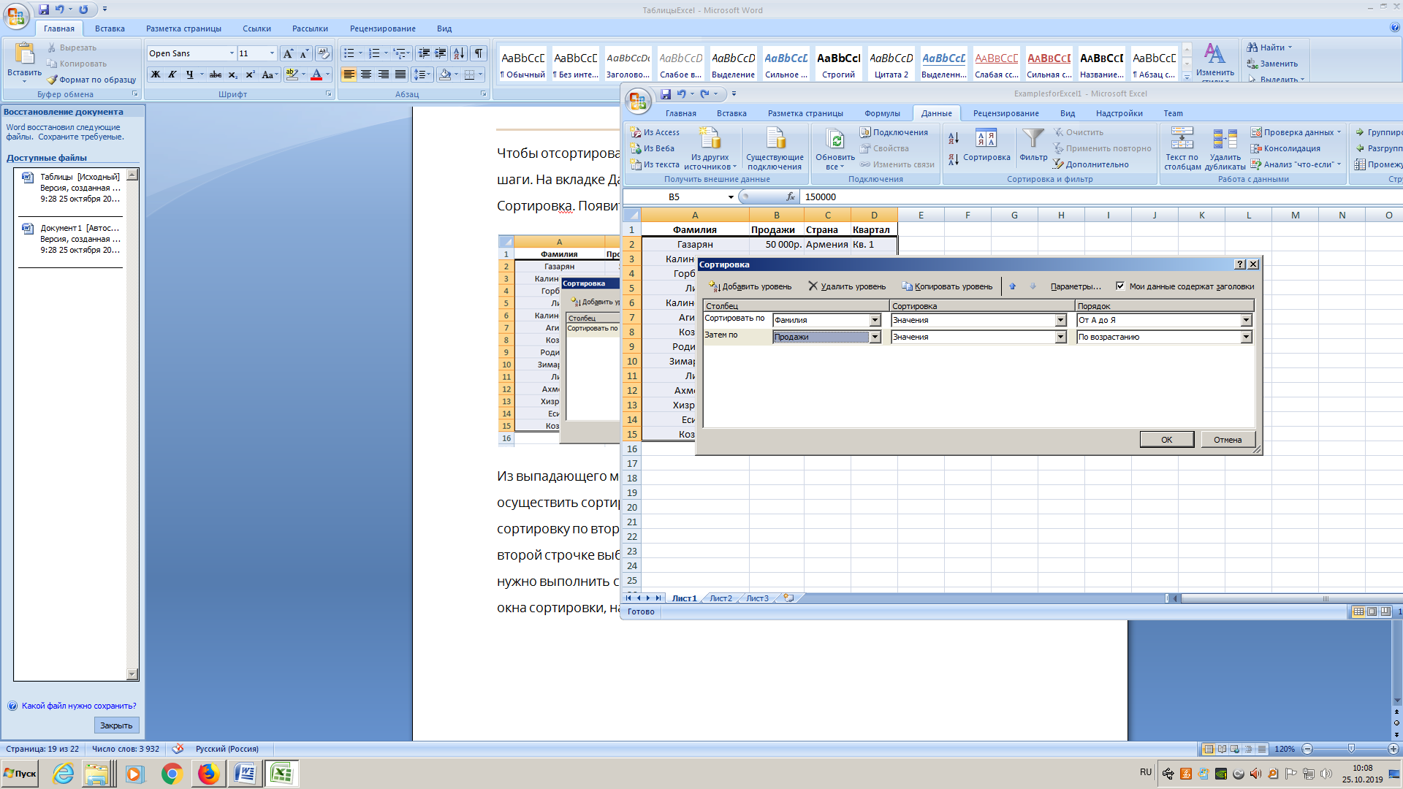Toggle Мои данные содержат заголовки checkbox
1403x789 pixels.
[x=1120, y=286]
